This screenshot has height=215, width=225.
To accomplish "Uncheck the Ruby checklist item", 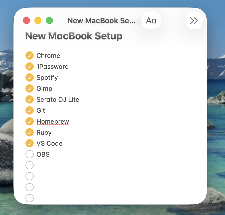I will click(x=30, y=132).
